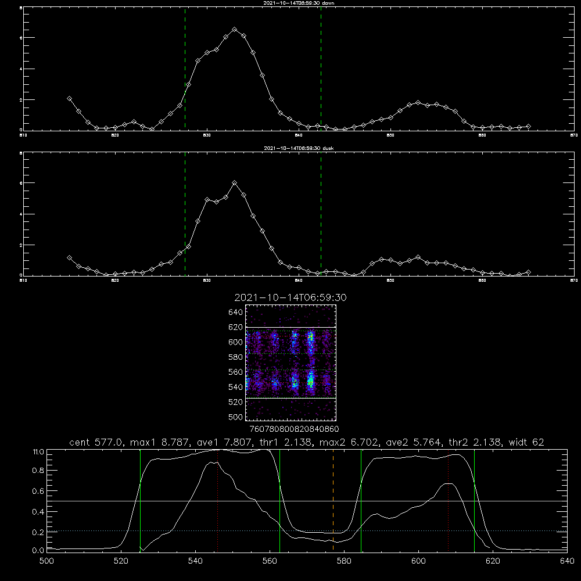Click the x-axis labels under spectral image

pos(294,429)
